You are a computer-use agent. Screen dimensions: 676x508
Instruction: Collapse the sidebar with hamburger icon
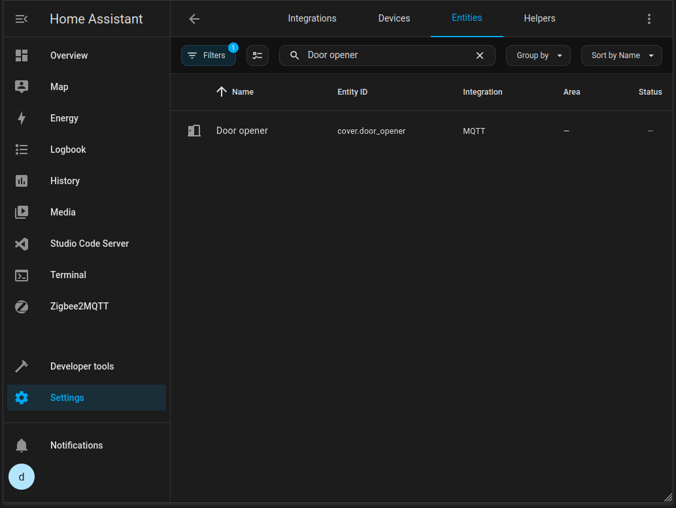click(21, 19)
